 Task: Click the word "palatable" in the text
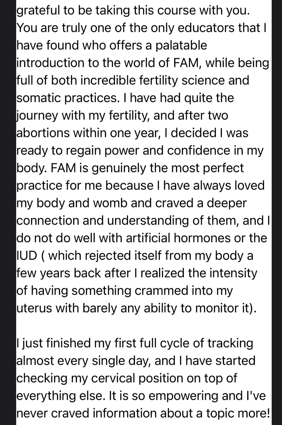(181, 45)
